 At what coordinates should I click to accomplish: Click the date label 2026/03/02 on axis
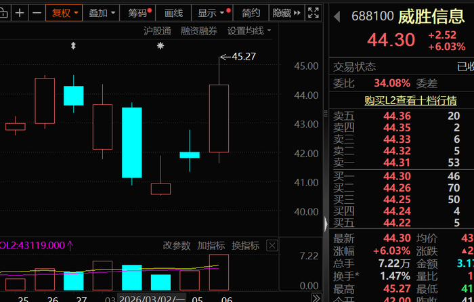click(152, 299)
